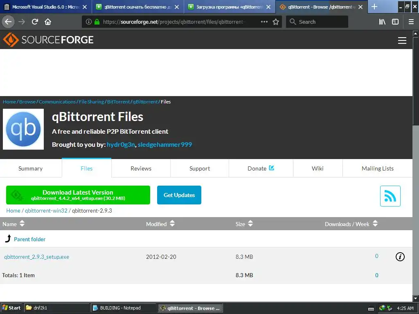Click File Sharing in the breadcrumb
This screenshot has height=314, width=419.
tap(91, 102)
